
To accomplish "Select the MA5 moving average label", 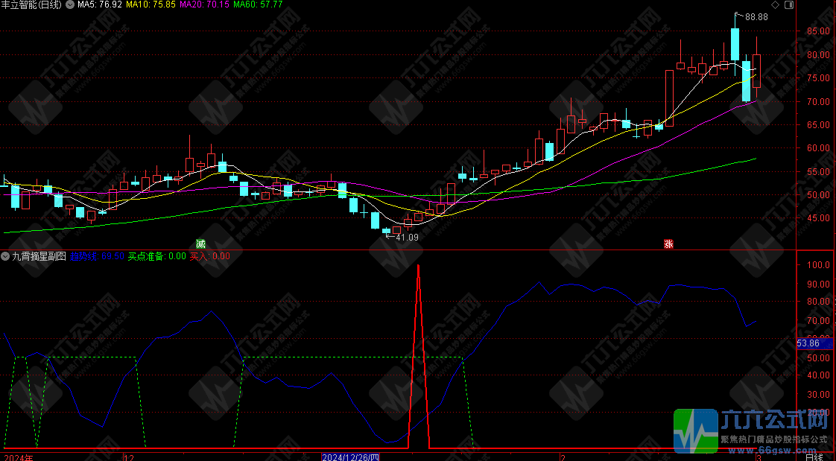I will 100,5.
